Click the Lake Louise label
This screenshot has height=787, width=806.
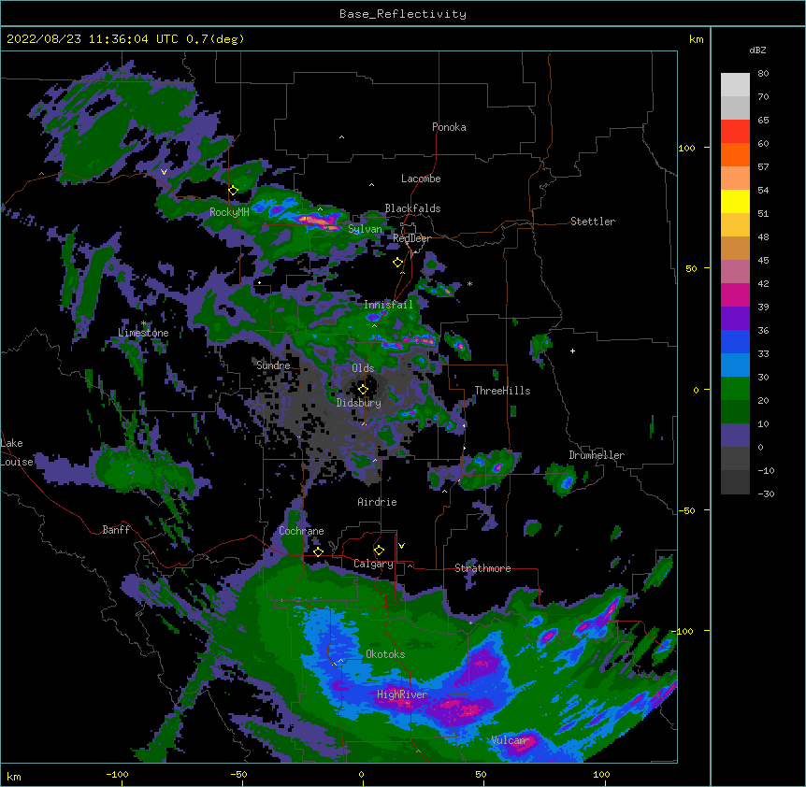pos(17,452)
